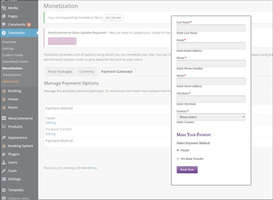Click the Settings sidebar icon

4,179
